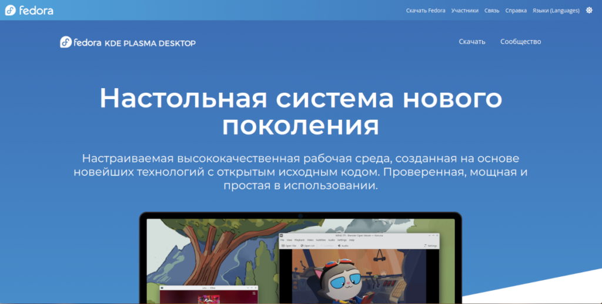The height and width of the screenshot is (304, 602).
Task: Click the Elisa music window in screenshot
Action: [x=209, y=295]
